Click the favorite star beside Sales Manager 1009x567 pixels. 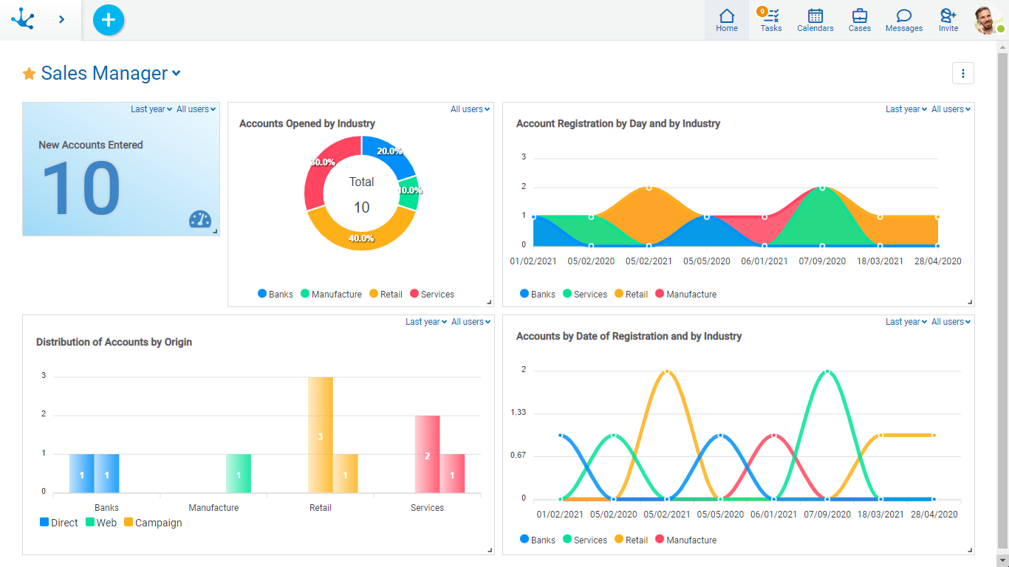[29, 74]
